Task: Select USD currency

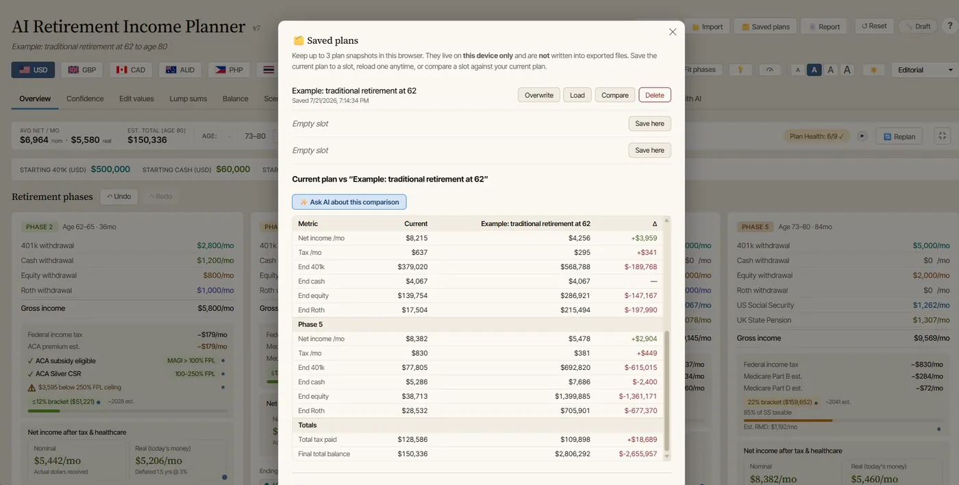Action: 33,70
